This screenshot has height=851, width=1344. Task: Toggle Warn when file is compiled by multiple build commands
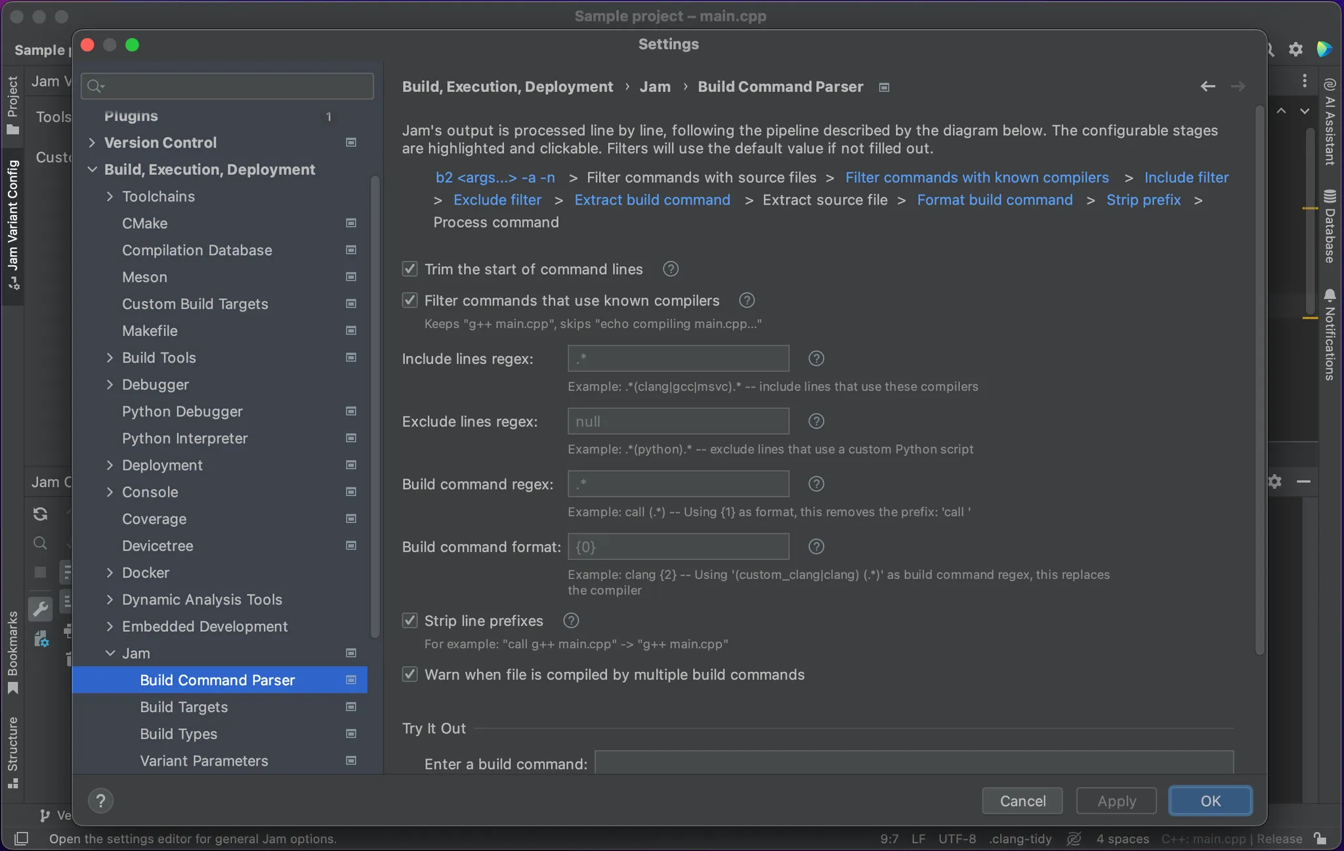pyautogui.click(x=409, y=675)
